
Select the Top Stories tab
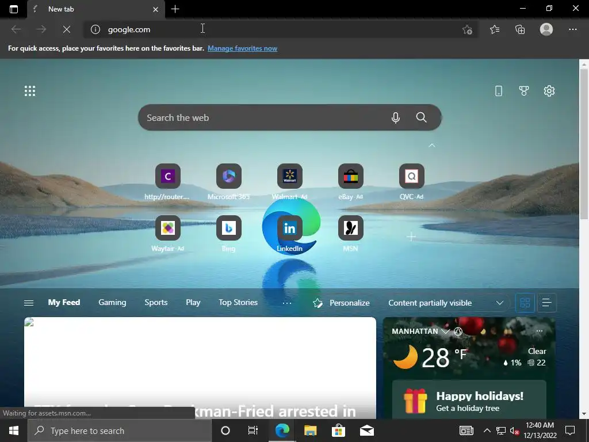click(x=238, y=302)
